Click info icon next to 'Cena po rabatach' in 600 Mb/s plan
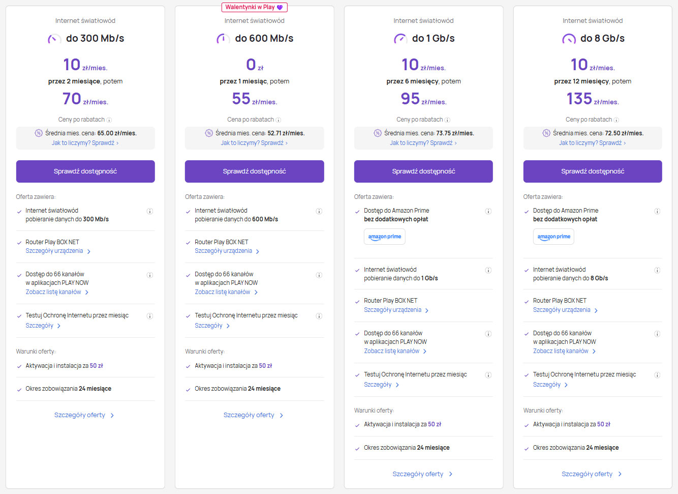Viewport: 678px width, 494px height. [278, 120]
